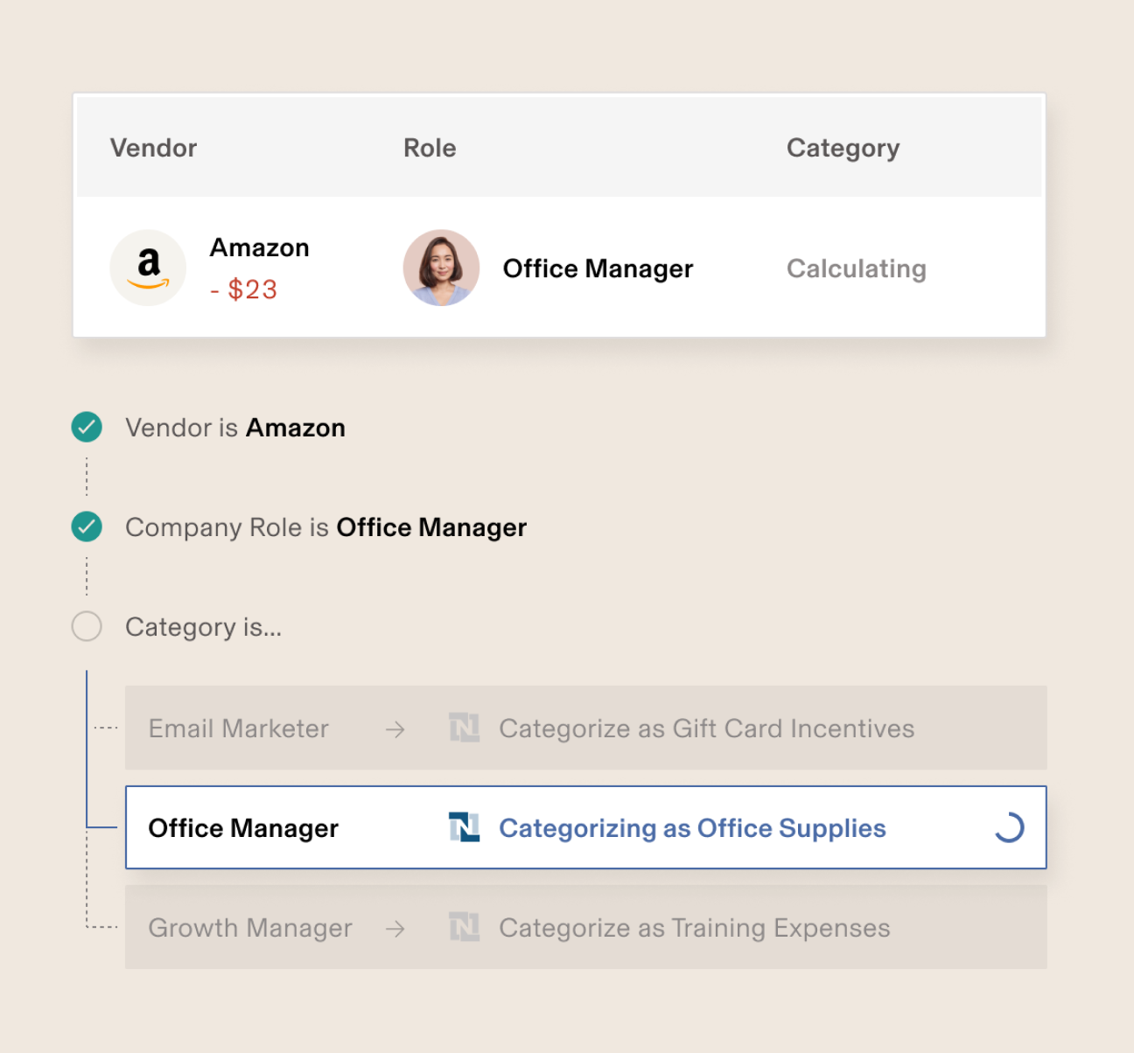Image resolution: width=1134 pixels, height=1053 pixels.
Task: Click the loading spinner in Office Supplies row
Action: [1009, 827]
